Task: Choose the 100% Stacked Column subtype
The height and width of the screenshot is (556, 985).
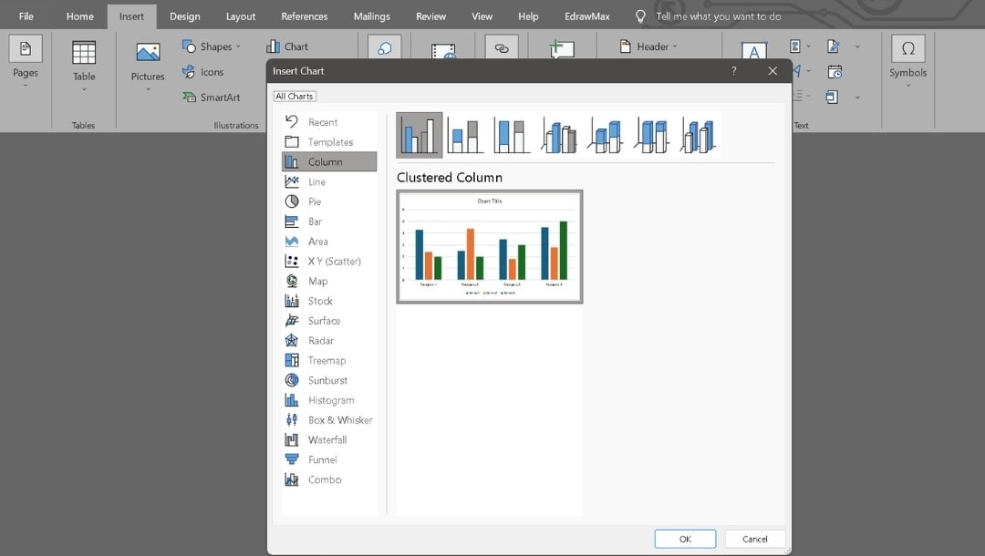Action: pyautogui.click(x=511, y=134)
